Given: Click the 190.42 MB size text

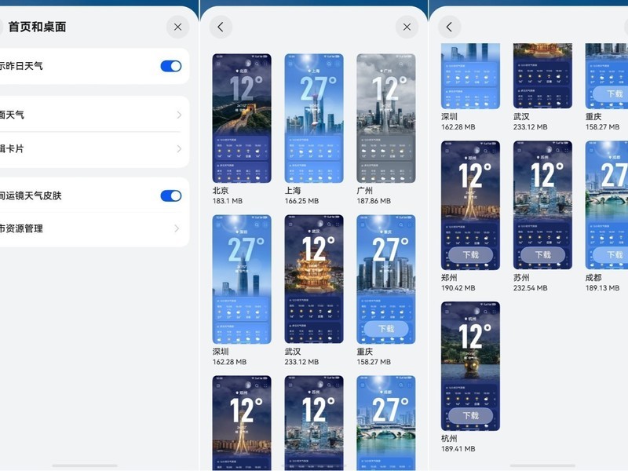Looking at the screenshot, I should click(458, 288).
